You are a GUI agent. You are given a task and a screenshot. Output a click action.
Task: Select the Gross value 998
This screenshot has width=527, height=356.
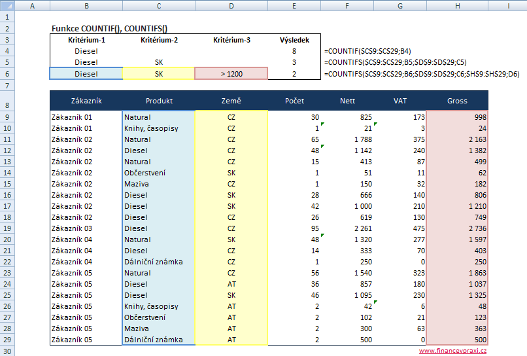457,117
